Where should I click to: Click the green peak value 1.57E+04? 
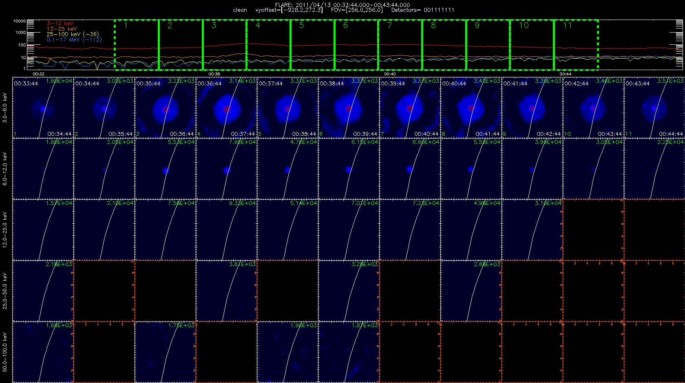coord(59,203)
